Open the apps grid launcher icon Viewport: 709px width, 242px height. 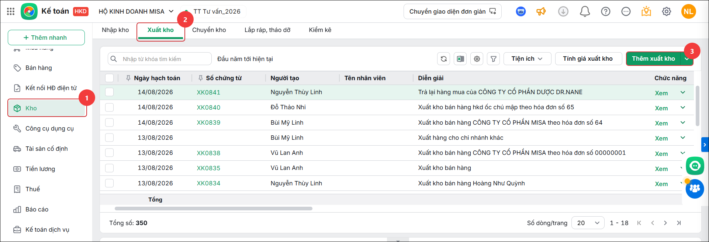tap(11, 11)
